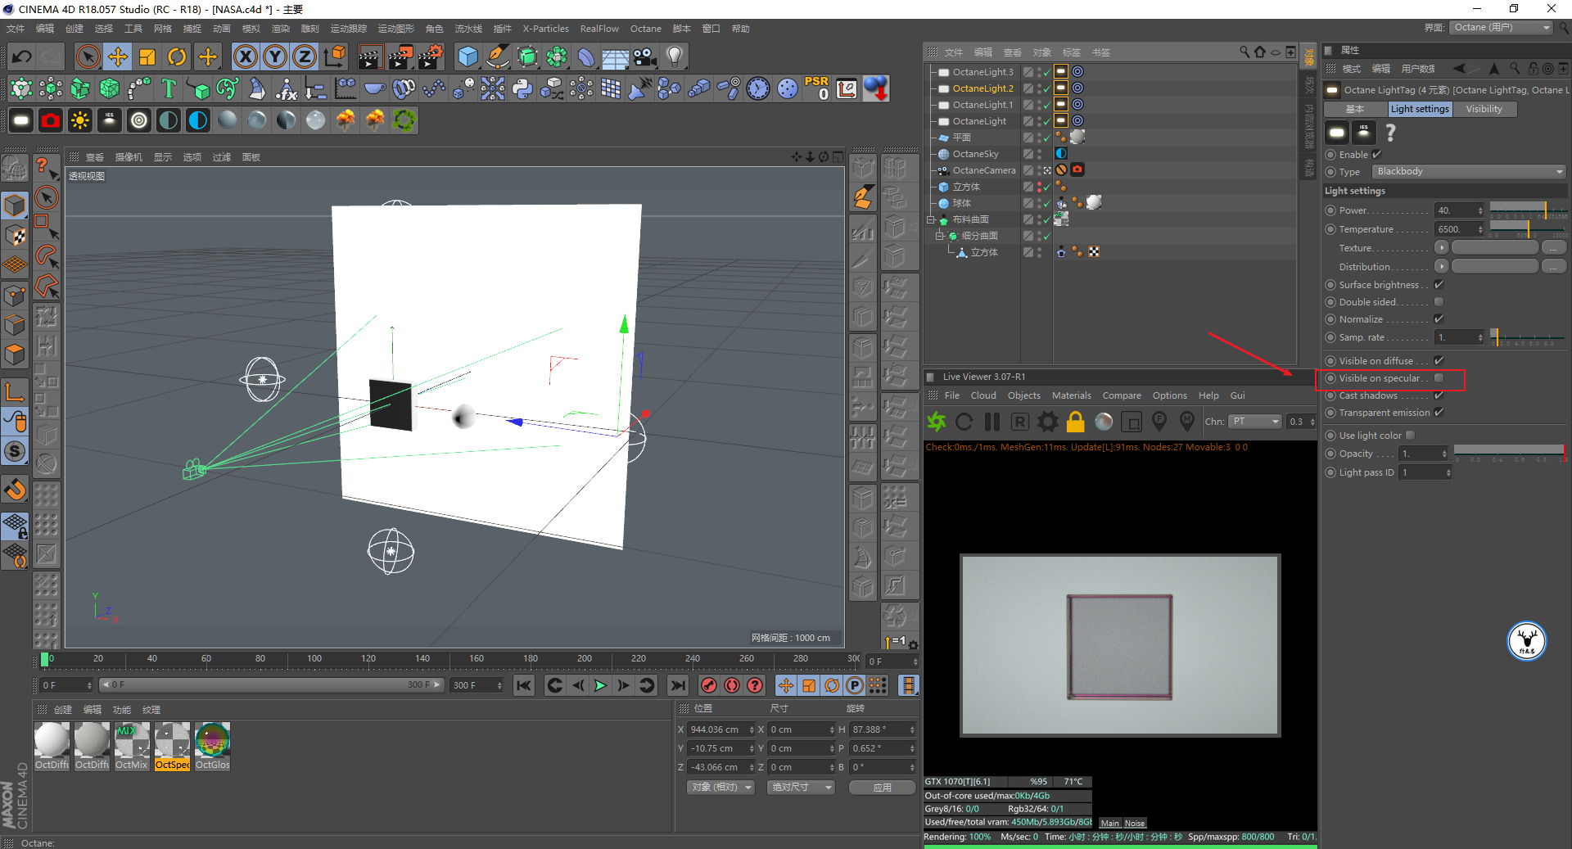Open the 绝对尺寸 size dropdown
1572x849 pixels.
coord(801,788)
